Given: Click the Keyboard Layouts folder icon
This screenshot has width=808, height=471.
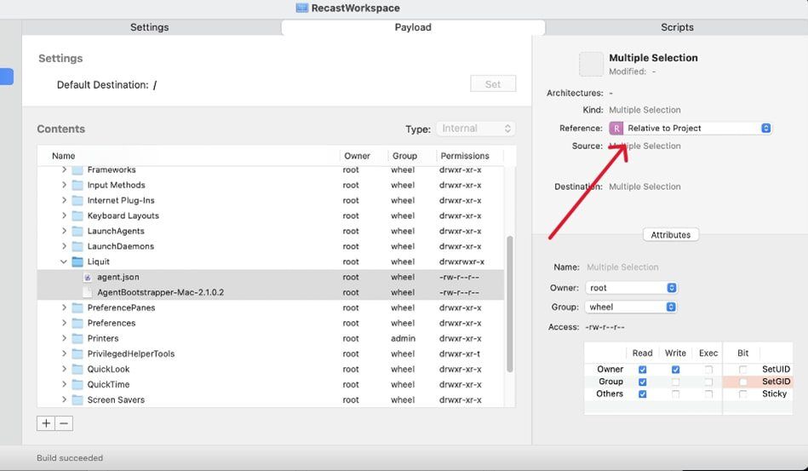Looking at the screenshot, I should click(x=77, y=215).
